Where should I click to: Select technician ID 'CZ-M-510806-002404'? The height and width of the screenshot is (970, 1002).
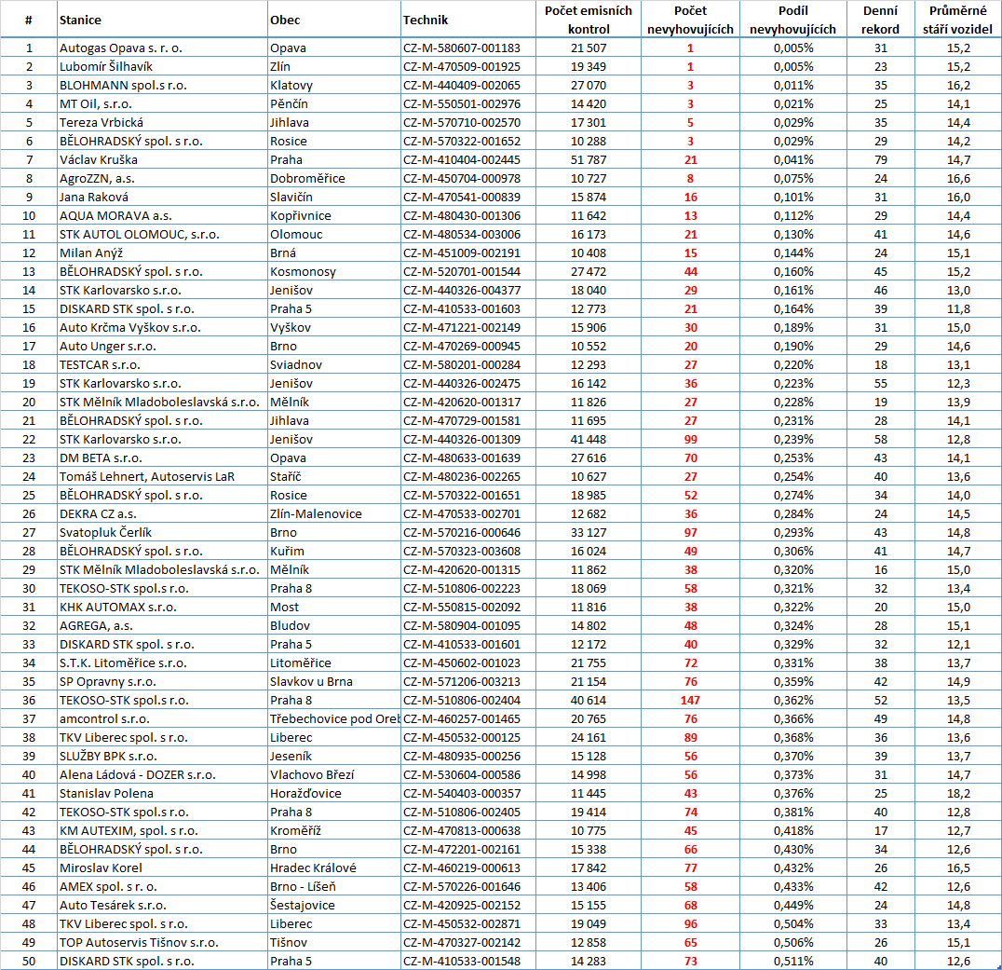(468, 700)
